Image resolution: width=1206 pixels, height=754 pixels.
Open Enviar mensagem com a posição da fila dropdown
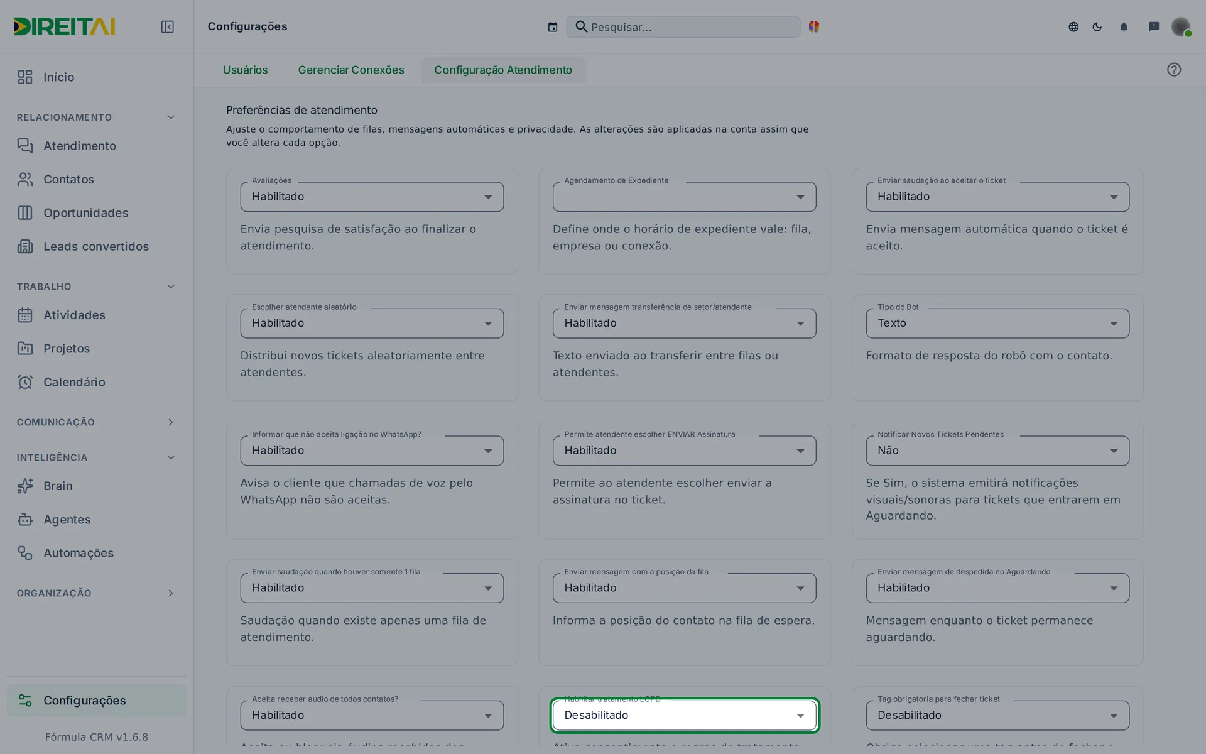pyautogui.click(x=684, y=588)
